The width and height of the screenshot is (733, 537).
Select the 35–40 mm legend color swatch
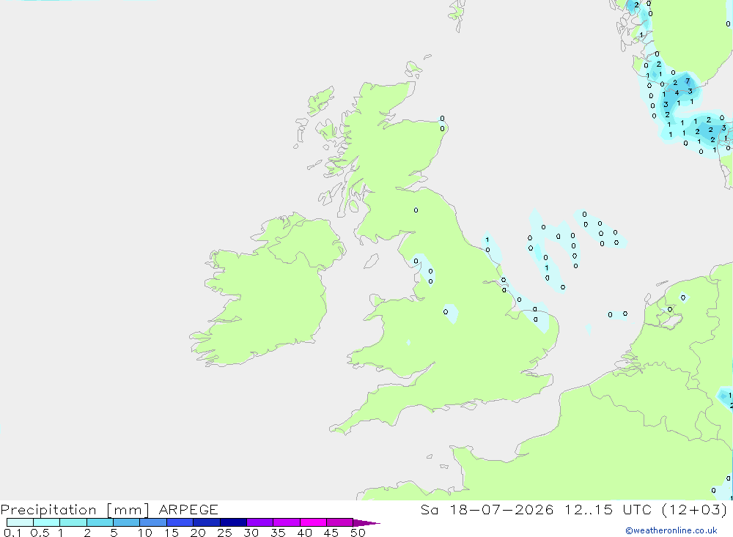coord(287,522)
